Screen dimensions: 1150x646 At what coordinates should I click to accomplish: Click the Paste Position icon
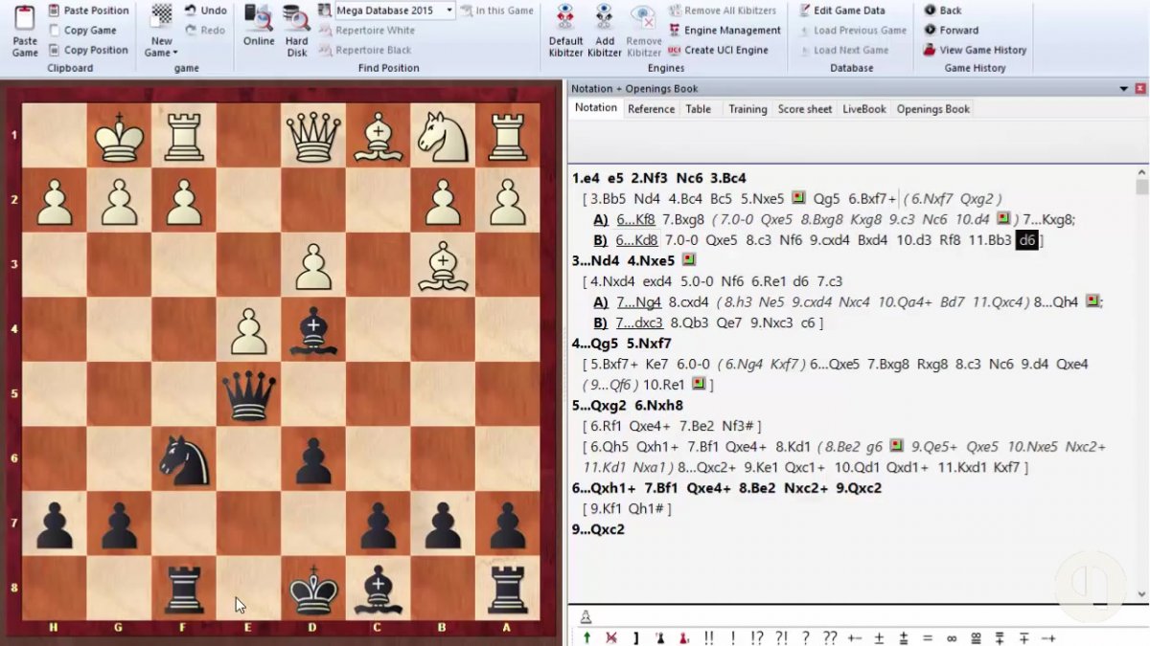click(54, 11)
